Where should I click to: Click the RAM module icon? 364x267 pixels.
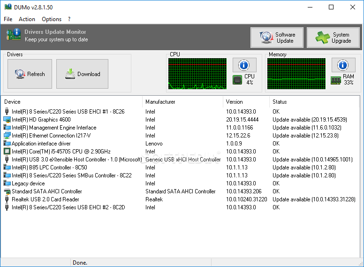pos(336,81)
